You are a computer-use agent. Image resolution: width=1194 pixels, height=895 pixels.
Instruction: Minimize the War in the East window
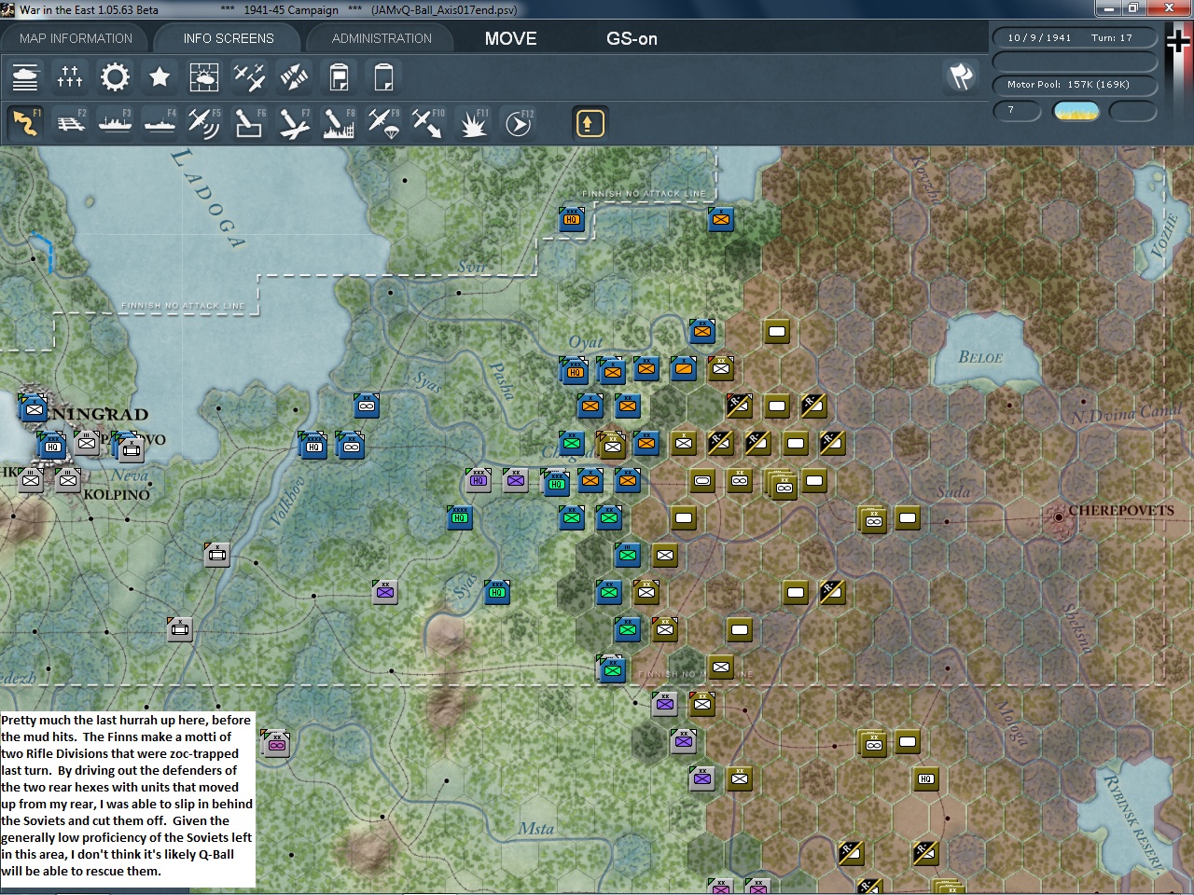click(1109, 8)
